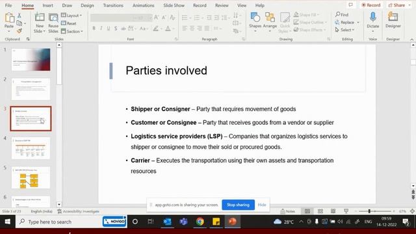Click Stop sharing button
The width and height of the screenshot is (416, 234).
tap(238, 205)
